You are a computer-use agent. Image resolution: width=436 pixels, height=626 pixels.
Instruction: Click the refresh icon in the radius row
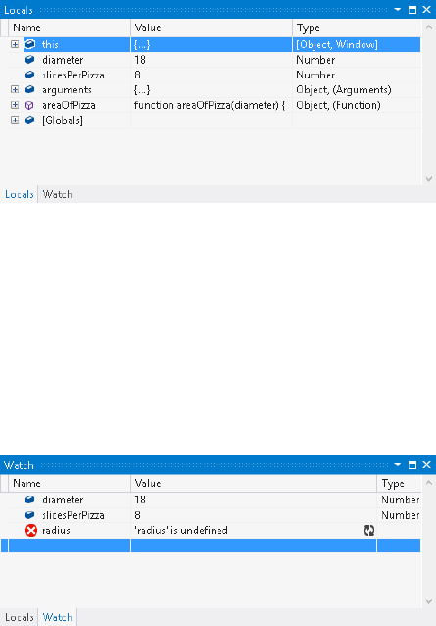(369, 530)
